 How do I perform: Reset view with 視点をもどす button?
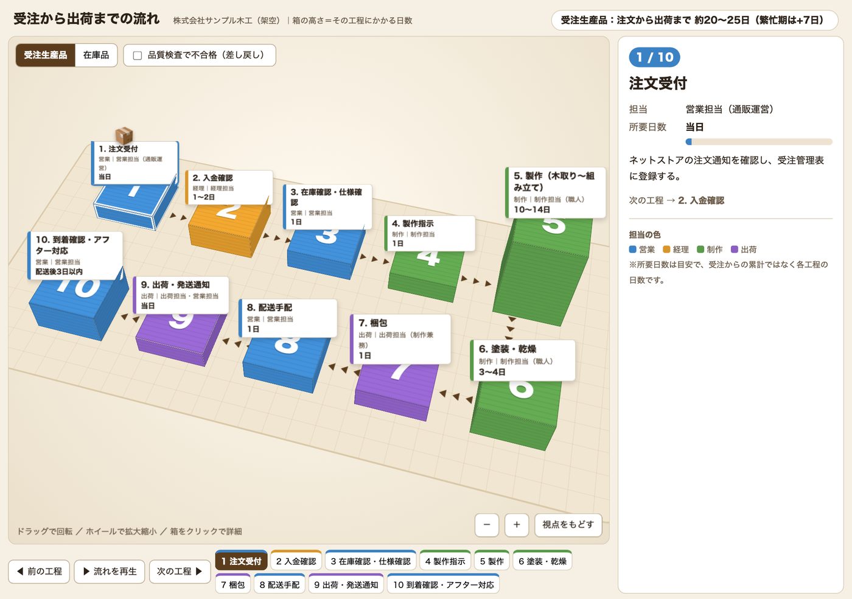click(x=568, y=525)
